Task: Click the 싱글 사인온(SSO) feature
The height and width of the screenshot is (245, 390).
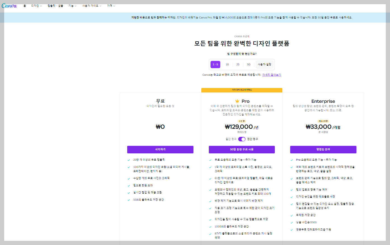Action: pos(306,222)
